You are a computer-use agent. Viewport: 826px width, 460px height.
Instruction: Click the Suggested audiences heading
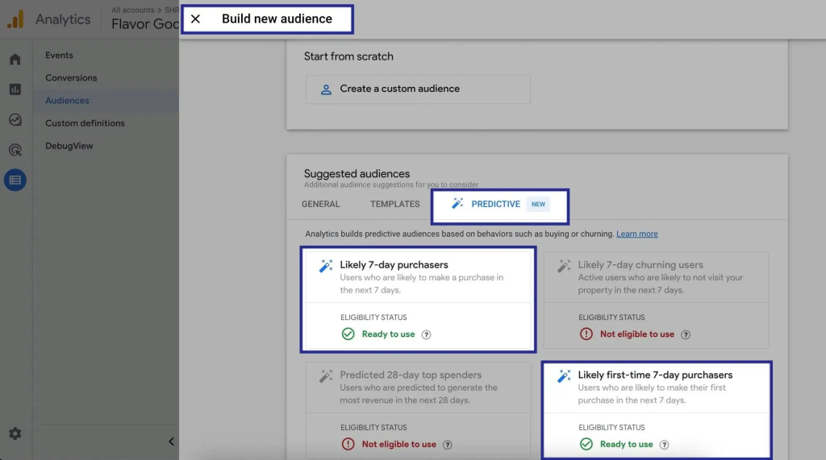click(x=357, y=174)
